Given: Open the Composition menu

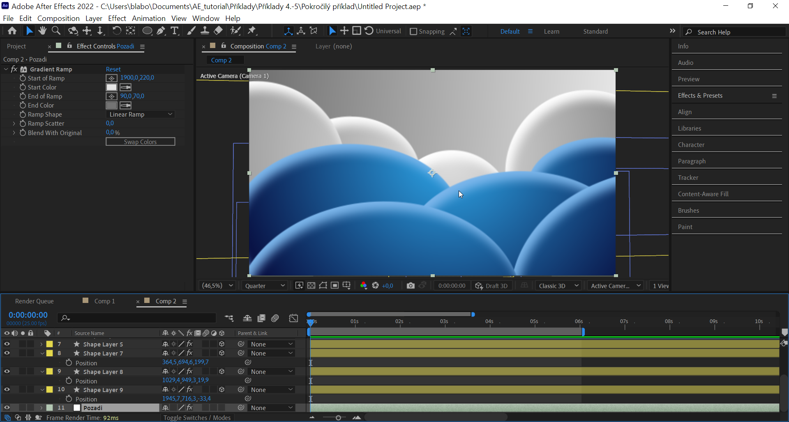Looking at the screenshot, I should pyautogui.click(x=58, y=18).
